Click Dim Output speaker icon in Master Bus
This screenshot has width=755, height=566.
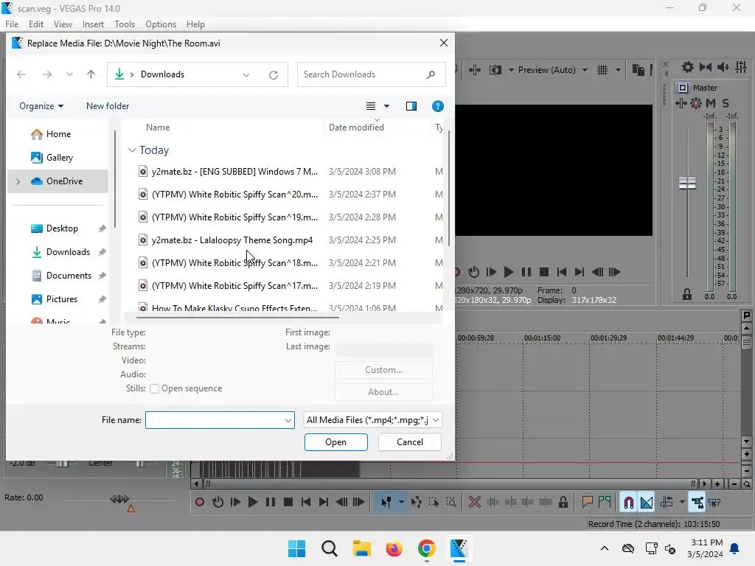tap(723, 67)
